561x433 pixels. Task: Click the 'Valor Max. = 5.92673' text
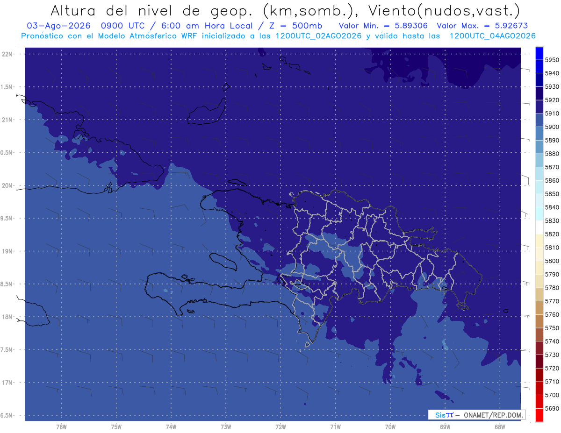(x=482, y=26)
